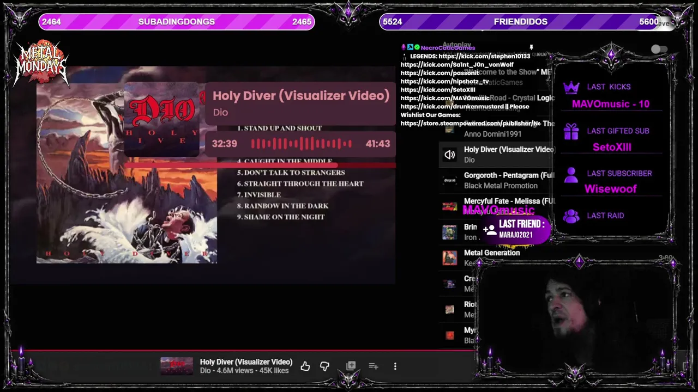Click the Metal Generation queue thumbnail
The width and height of the screenshot is (698, 392).
pyautogui.click(x=449, y=258)
